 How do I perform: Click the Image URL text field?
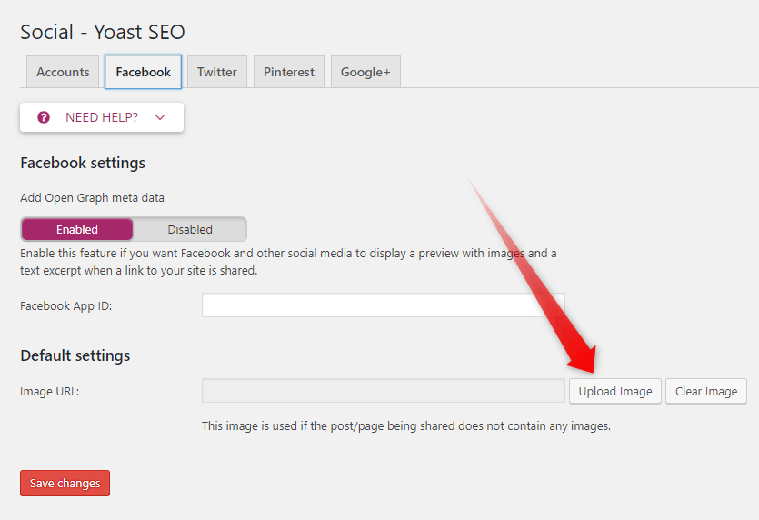point(383,391)
